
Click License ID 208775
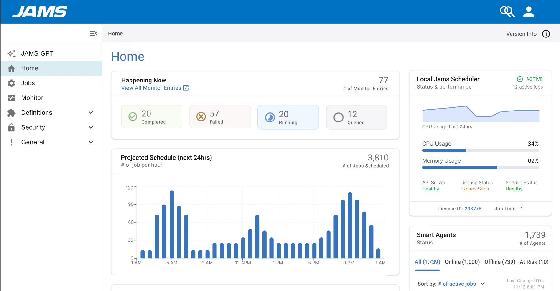click(x=473, y=209)
